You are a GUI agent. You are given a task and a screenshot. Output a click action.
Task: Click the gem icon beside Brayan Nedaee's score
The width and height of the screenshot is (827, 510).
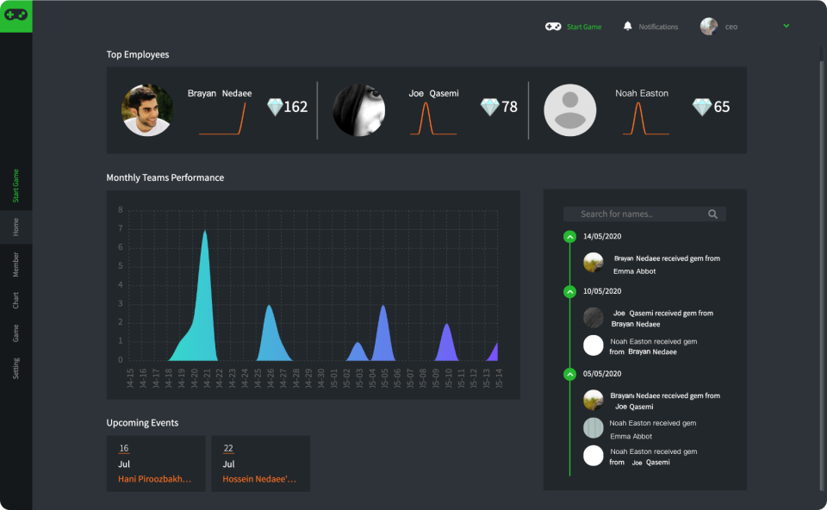pyautogui.click(x=275, y=107)
